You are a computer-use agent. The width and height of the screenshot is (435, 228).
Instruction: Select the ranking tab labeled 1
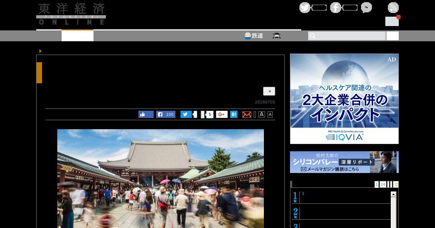pos(377,184)
